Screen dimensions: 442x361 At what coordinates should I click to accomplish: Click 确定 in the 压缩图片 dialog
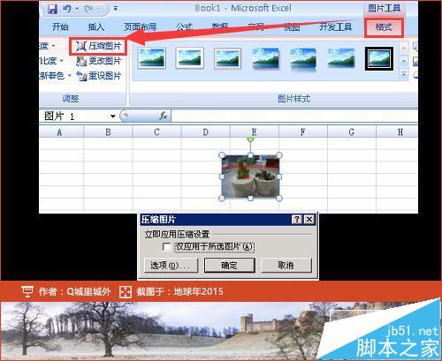click(230, 266)
